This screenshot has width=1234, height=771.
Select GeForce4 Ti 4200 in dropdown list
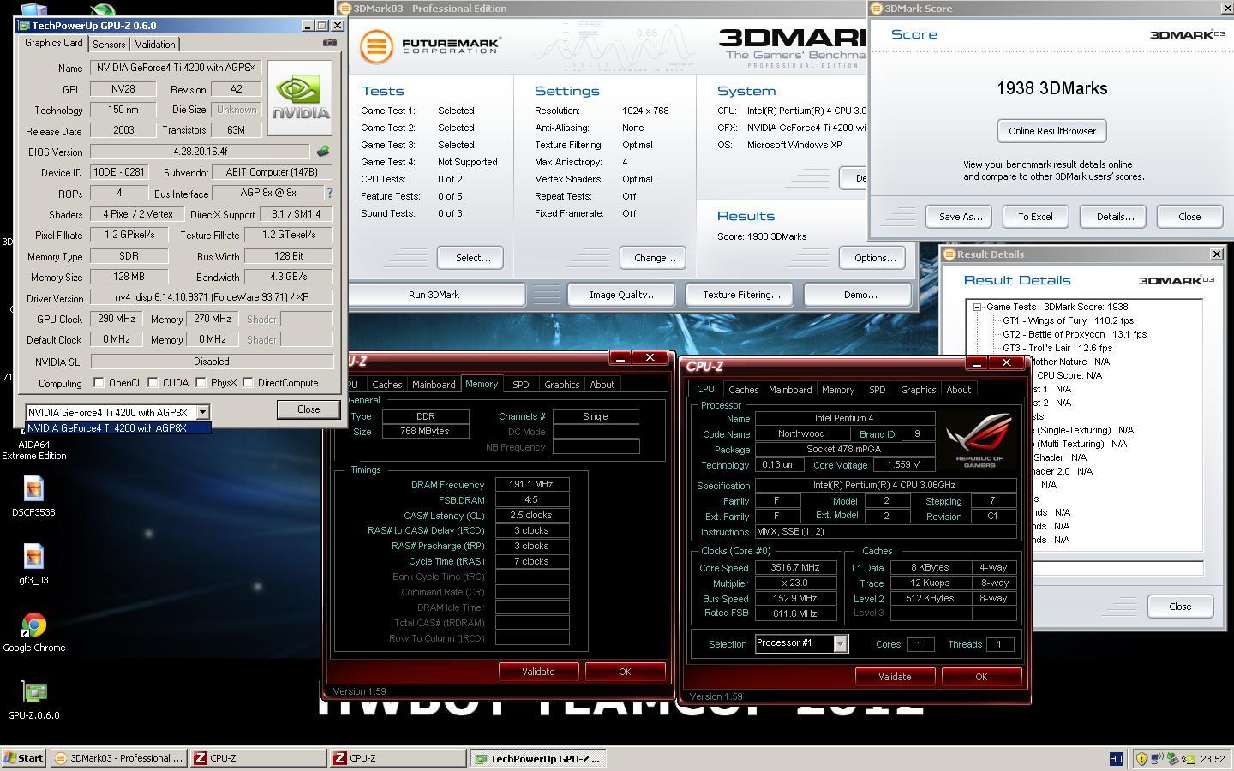(x=118, y=427)
